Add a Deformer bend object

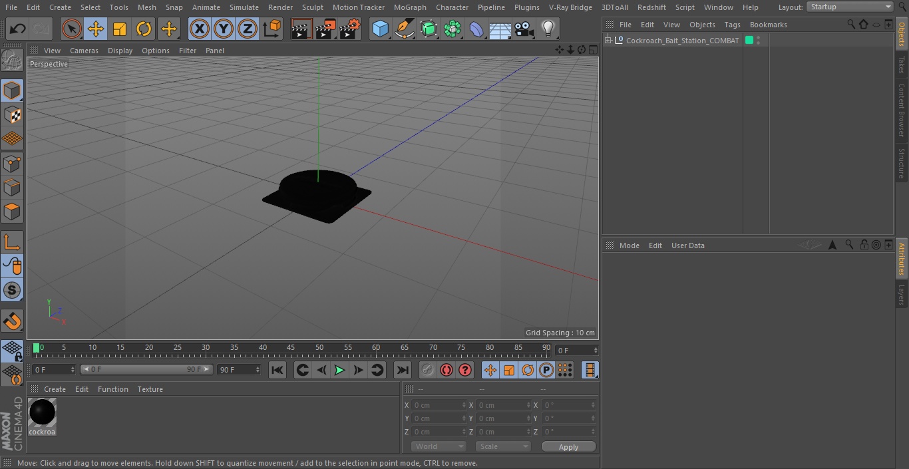click(476, 29)
